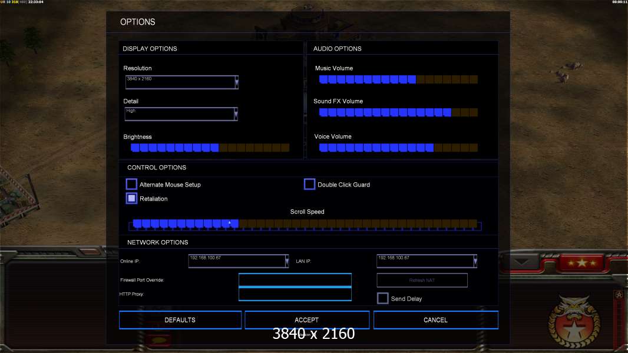The width and height of the screenshot is (628, 353).
Task: Click the Scroll Speed label
Action: 307,212
